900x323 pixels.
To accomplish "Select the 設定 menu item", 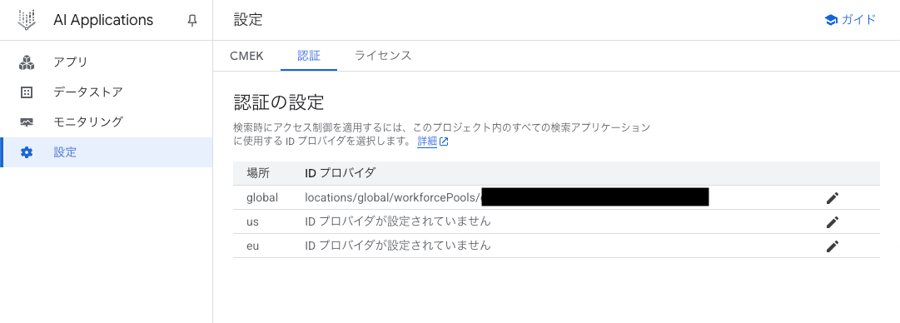I will tap(107, 152).
